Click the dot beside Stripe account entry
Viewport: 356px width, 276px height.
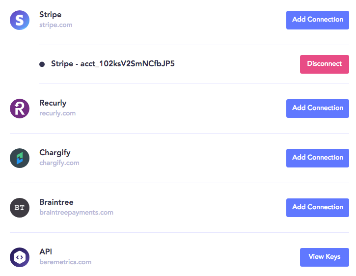42,64
